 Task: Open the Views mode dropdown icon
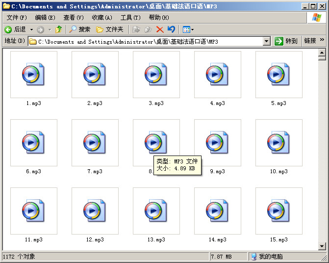(x=188, y=29)
